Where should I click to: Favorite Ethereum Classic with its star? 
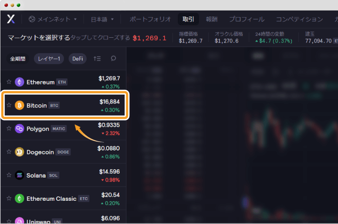(x=9, y=198)
